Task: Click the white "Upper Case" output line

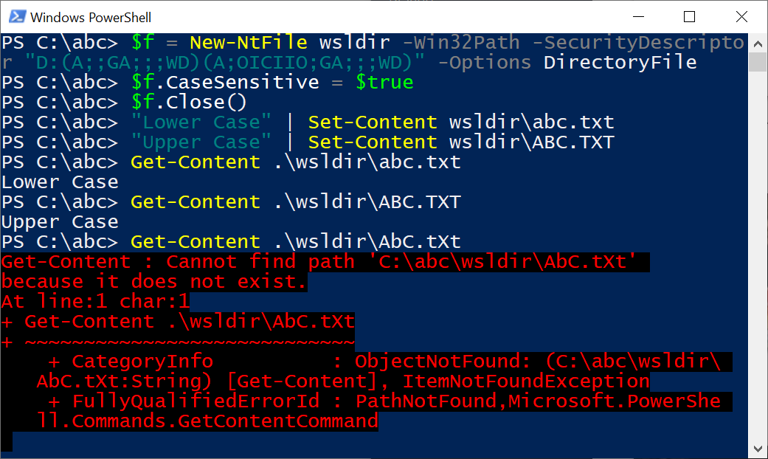Action: point(60,222)
